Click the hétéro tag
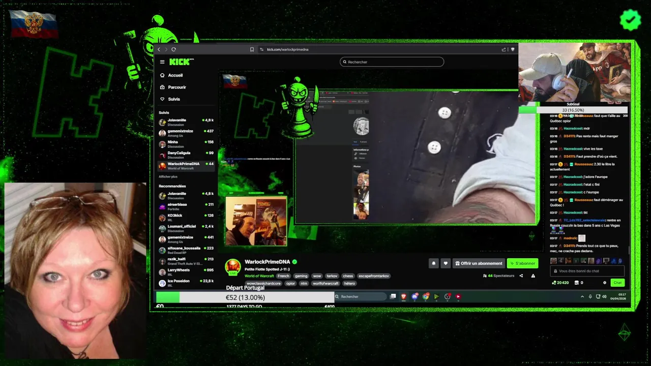 point(349,283)
